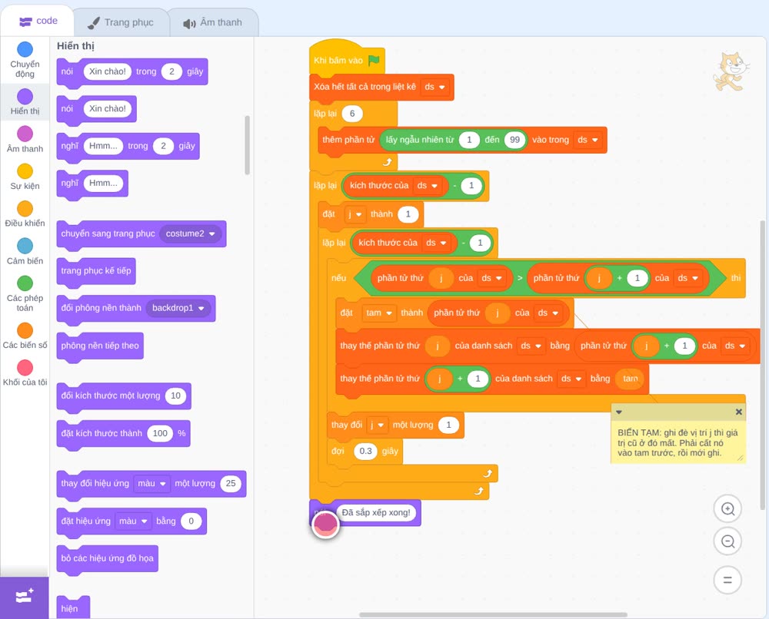The height and width of the screenshot is (619, 769).
Task: Select the Điều khiển category circle
Action: pyautogui.click(x=25, y=208)
